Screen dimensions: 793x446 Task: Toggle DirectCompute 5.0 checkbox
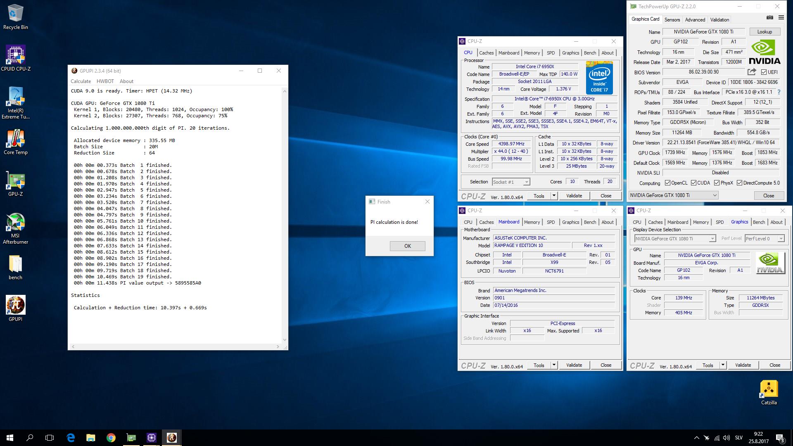(x=739, y=183)
